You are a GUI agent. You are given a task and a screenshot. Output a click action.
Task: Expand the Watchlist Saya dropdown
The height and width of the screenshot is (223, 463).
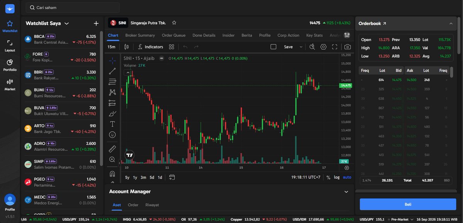click(x=67, y=24)
